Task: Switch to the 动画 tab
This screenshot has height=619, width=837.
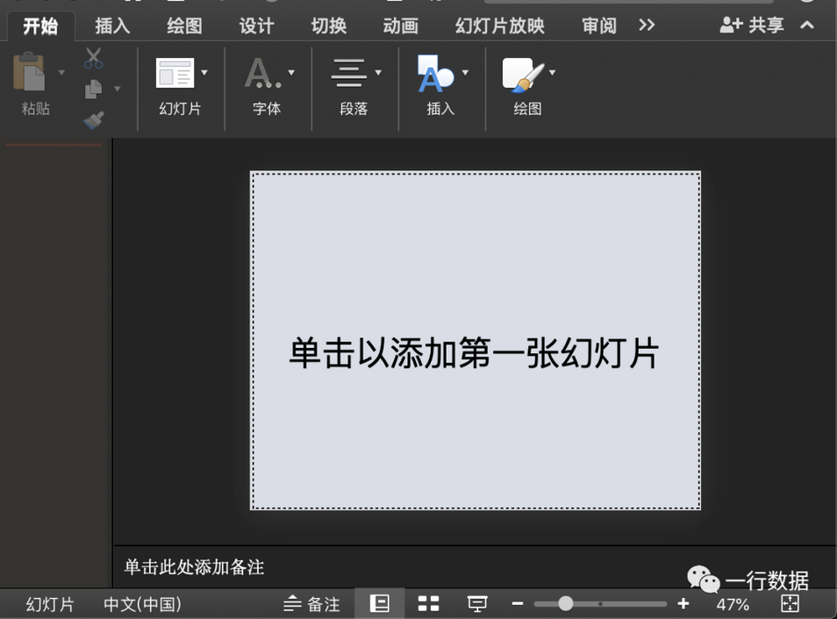Action: point(400,25)
